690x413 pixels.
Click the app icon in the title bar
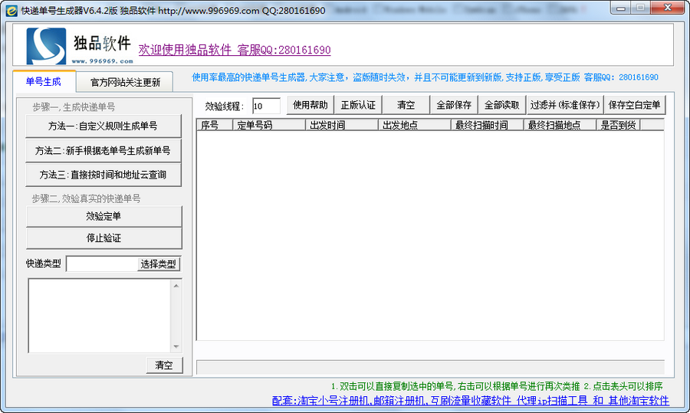pos(11,11)
